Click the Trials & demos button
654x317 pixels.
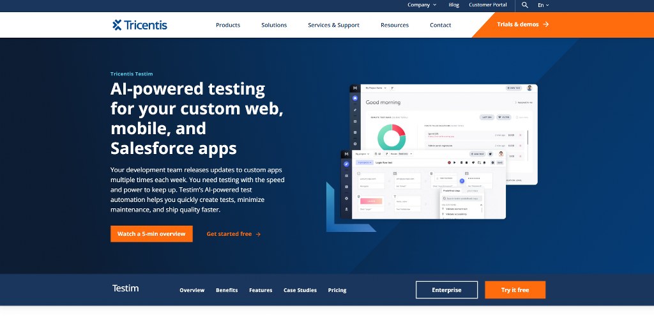(x=522, y=25)
